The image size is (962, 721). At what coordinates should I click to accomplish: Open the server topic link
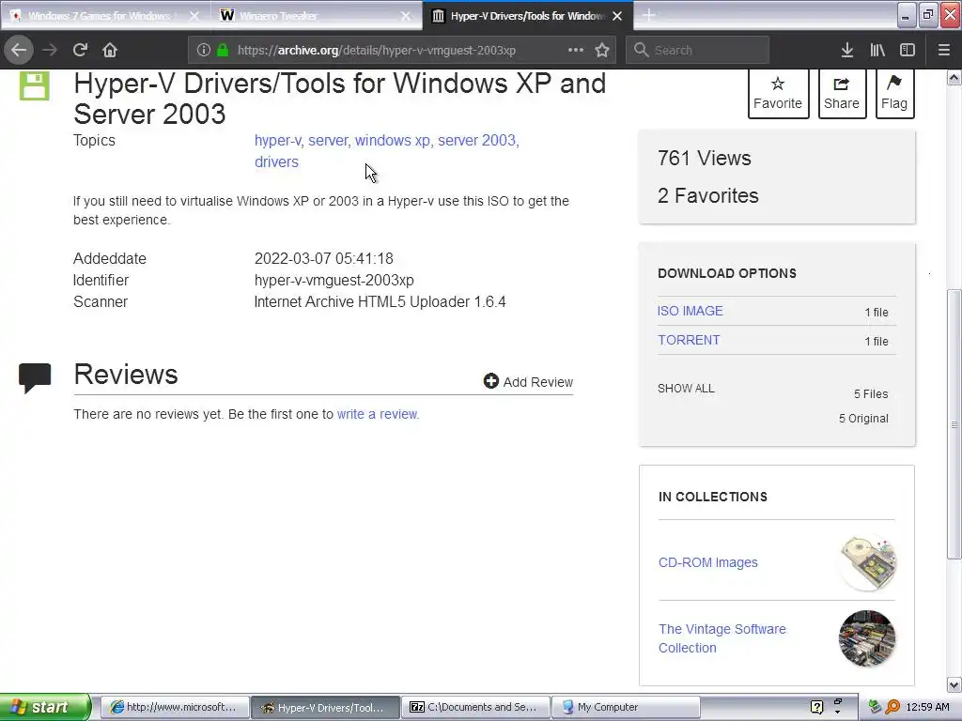coord(328,141)
